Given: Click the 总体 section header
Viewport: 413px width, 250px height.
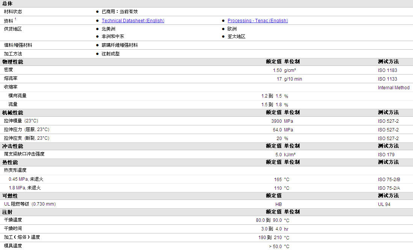Looking at the screenshot, I should click(8, 3).
